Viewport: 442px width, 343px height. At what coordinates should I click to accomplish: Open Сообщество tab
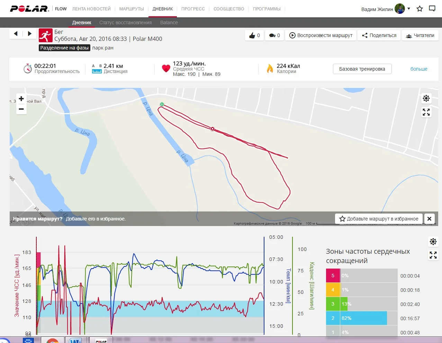coord(229,9)
